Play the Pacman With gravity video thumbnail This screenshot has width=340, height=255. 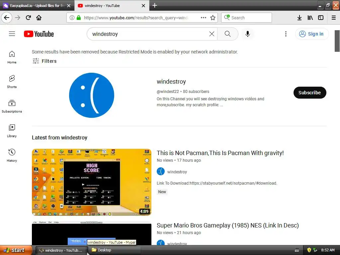92,182
